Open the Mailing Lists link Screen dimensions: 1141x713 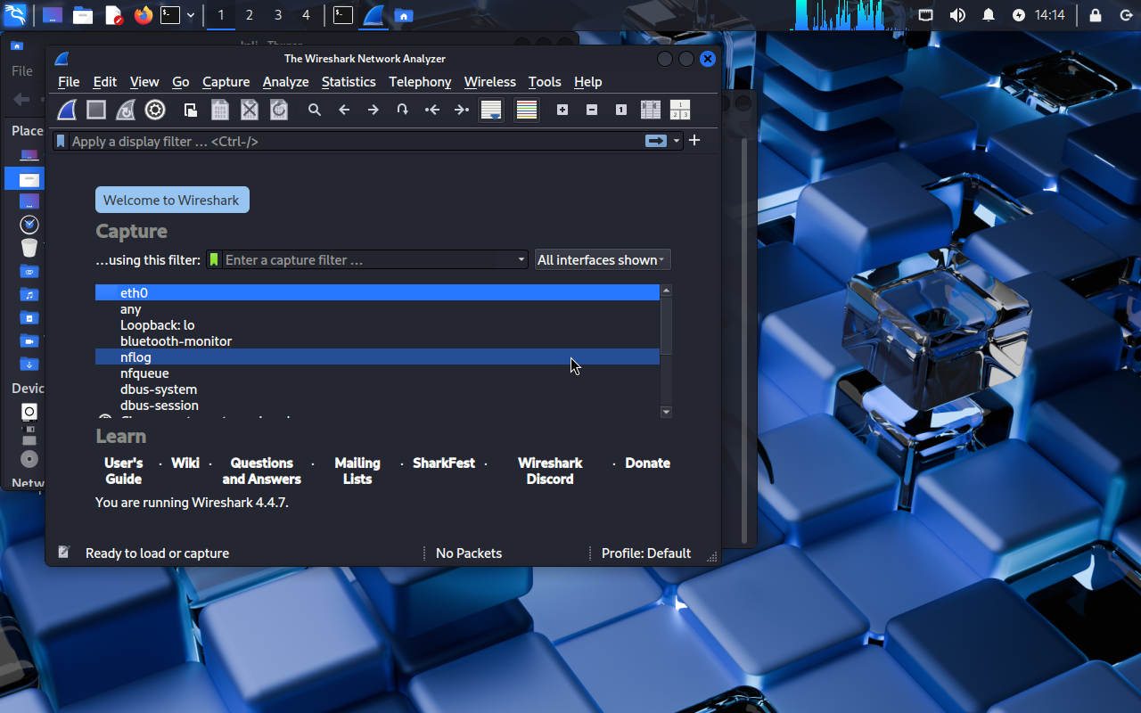(357, 471)
